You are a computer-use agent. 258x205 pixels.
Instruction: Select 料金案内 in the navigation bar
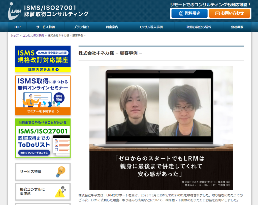pos(112,27)
